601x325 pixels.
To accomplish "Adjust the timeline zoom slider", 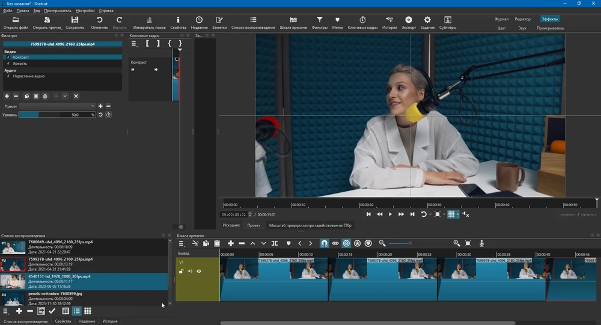I will [x=410, y=243].
